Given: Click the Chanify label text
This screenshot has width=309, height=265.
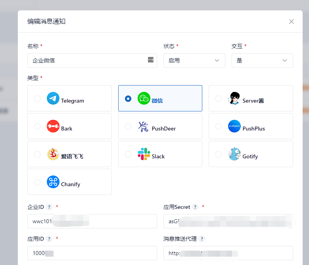Looking at the screenshot, I should [71, 184].
